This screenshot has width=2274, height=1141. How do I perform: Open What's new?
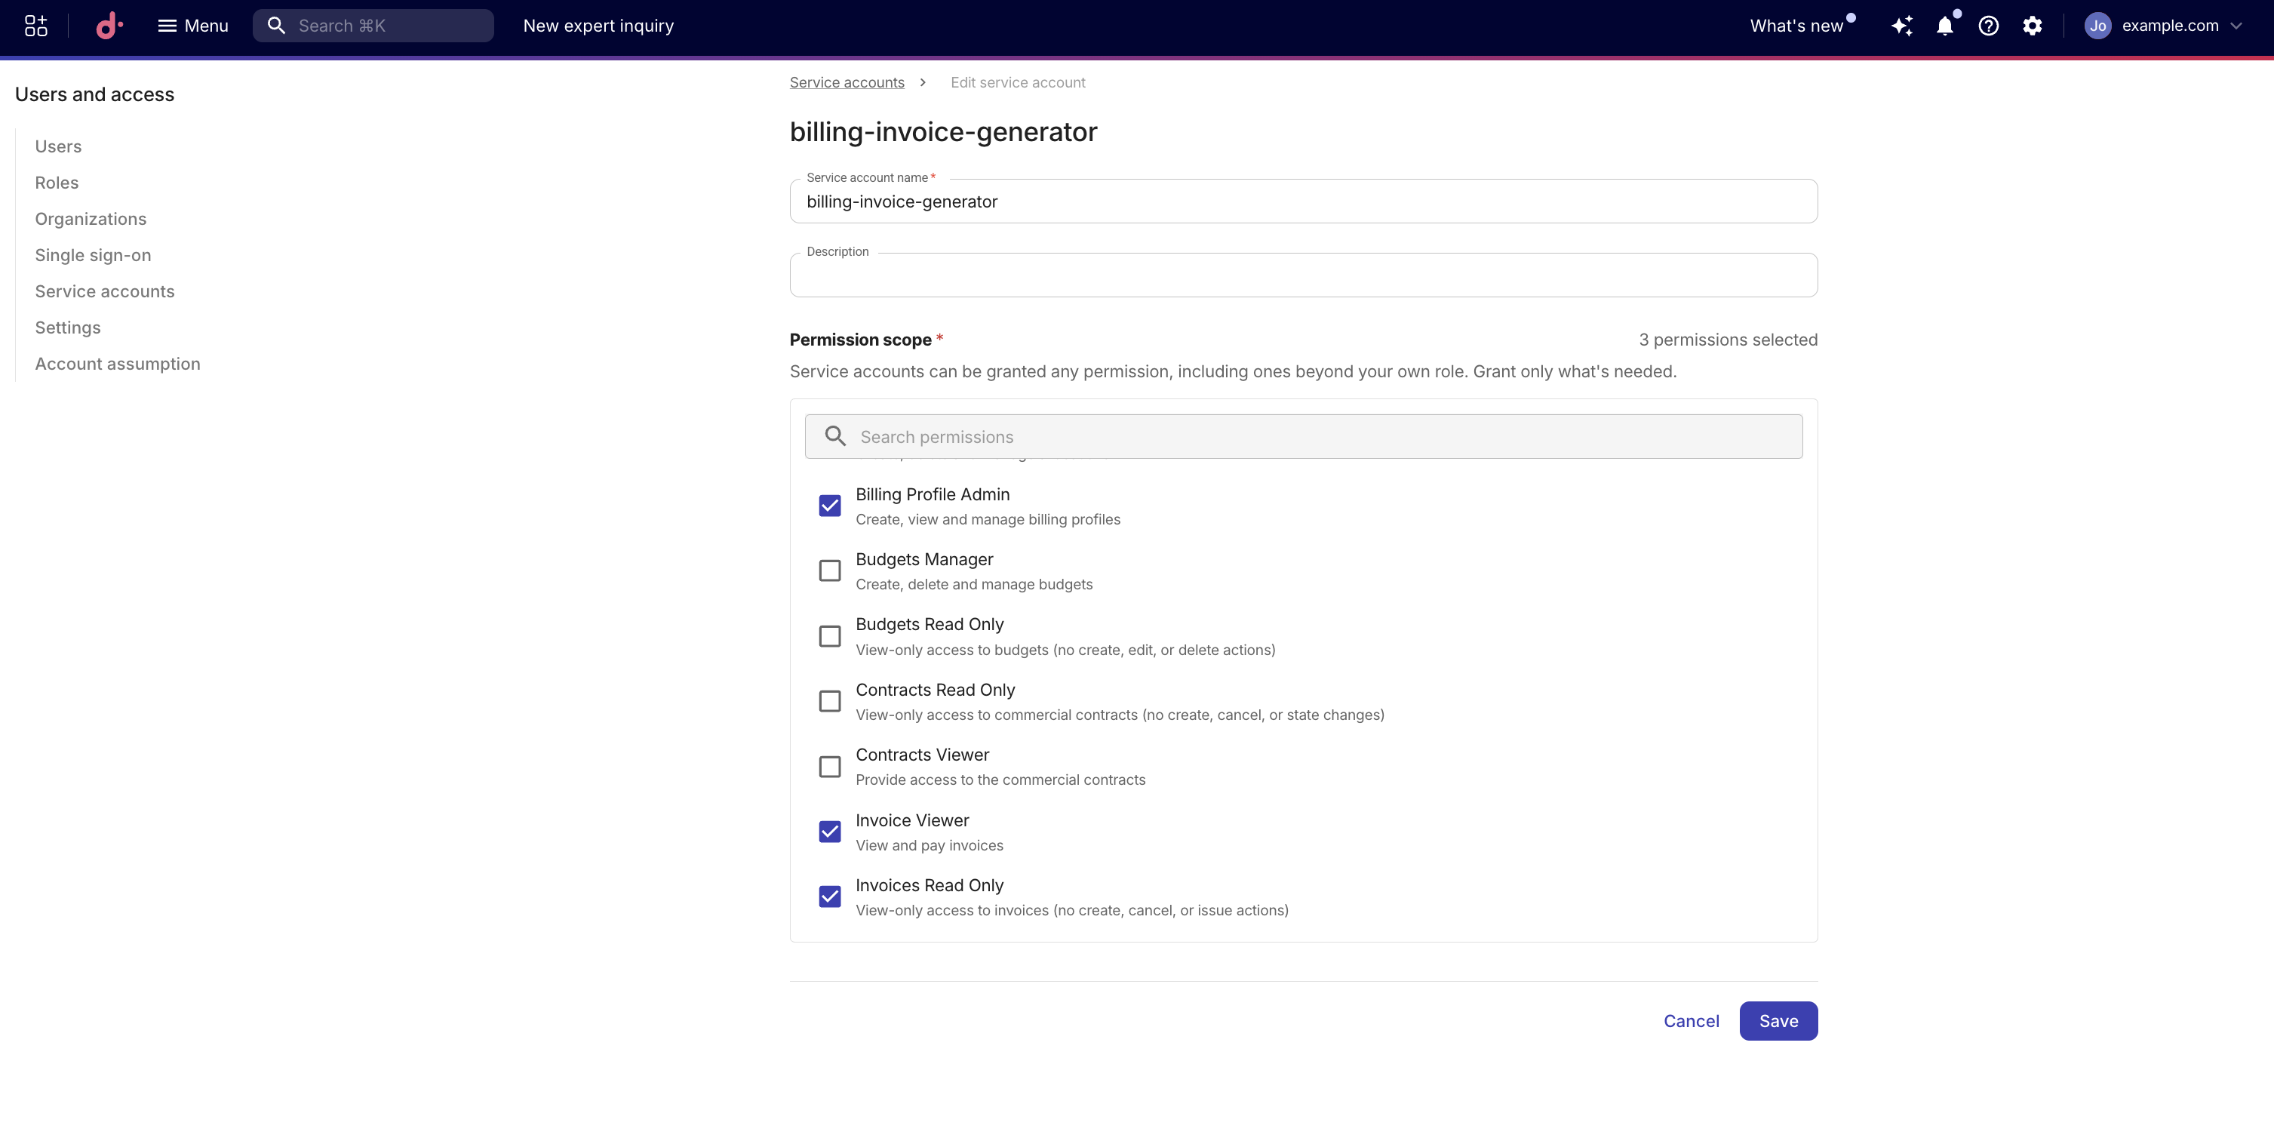click(1796, 26)
